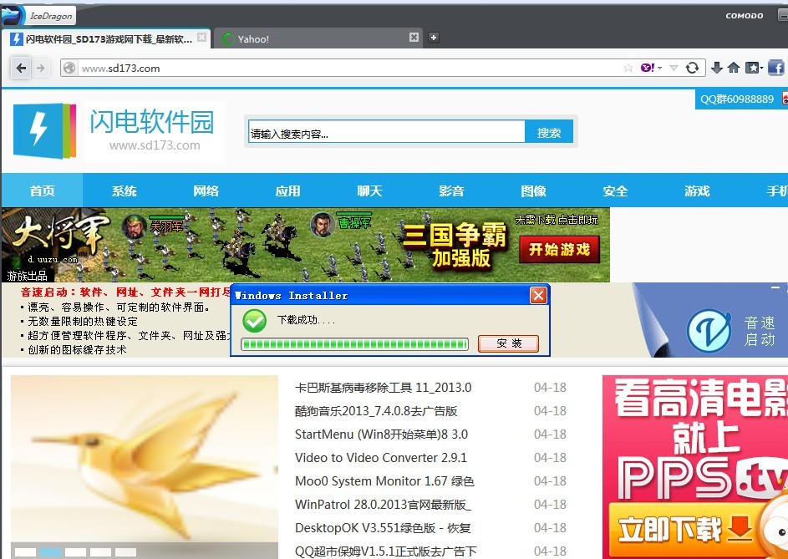Click the PPS.tv advertisement logo

point(703,478)
